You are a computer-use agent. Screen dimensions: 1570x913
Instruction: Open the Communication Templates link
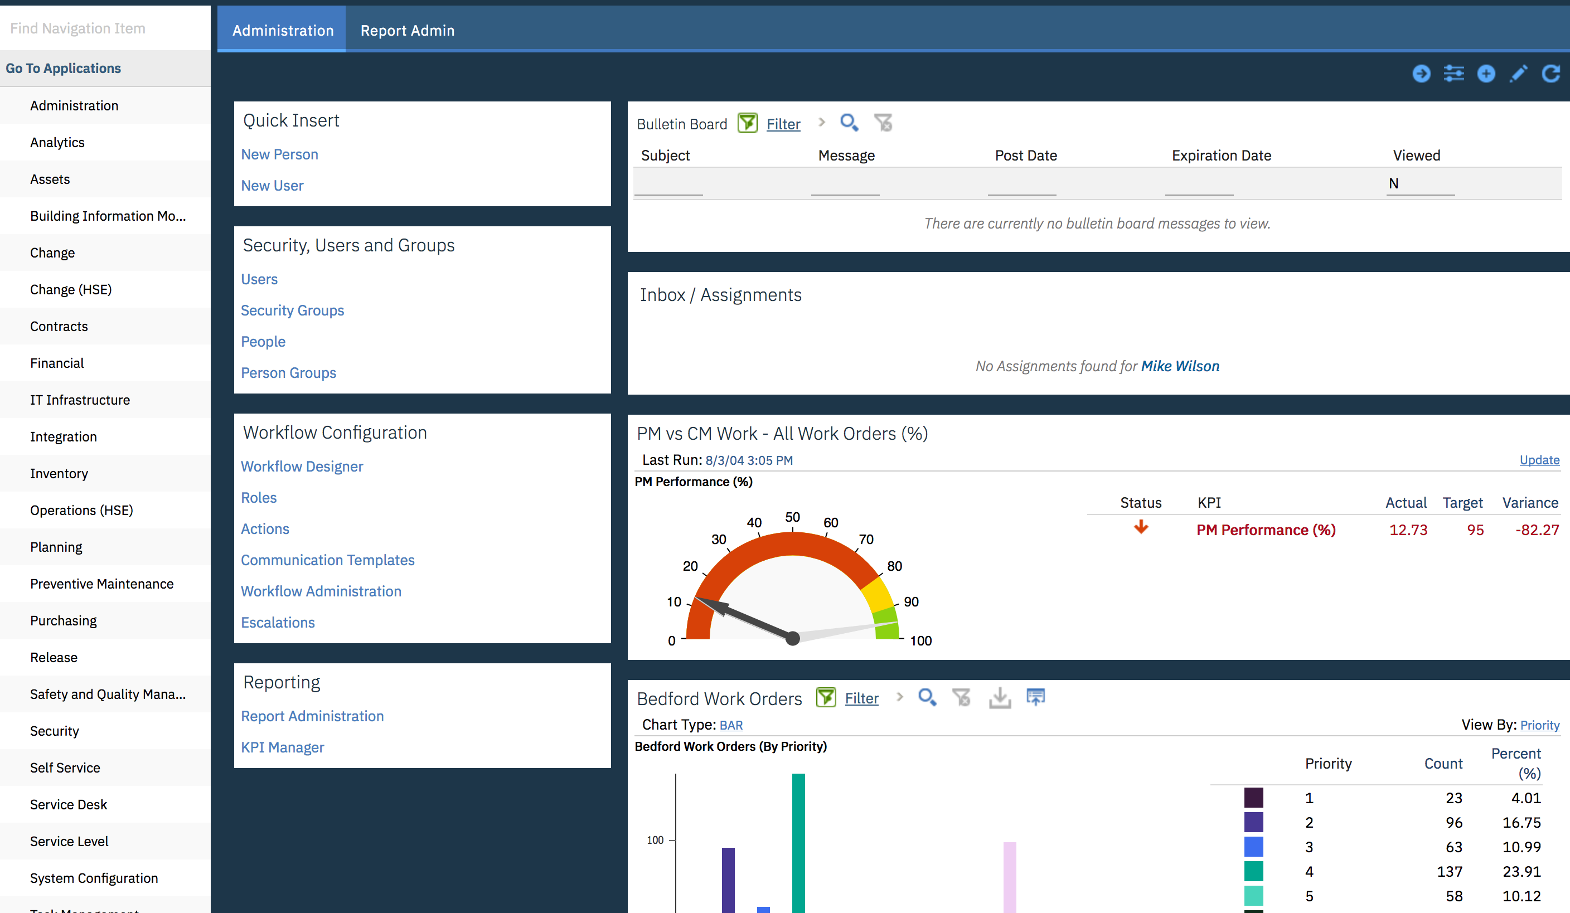[328, 560]
